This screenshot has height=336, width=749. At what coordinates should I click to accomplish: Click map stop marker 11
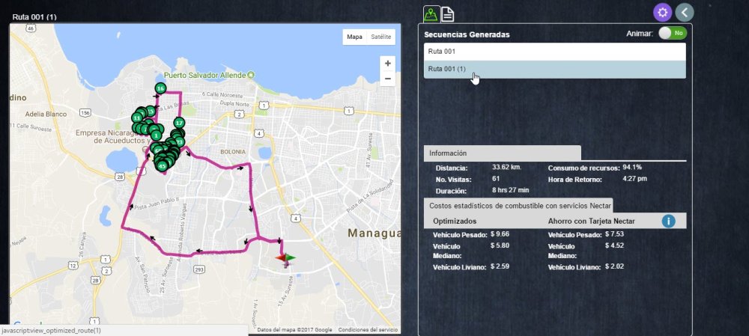click(137, 118)
